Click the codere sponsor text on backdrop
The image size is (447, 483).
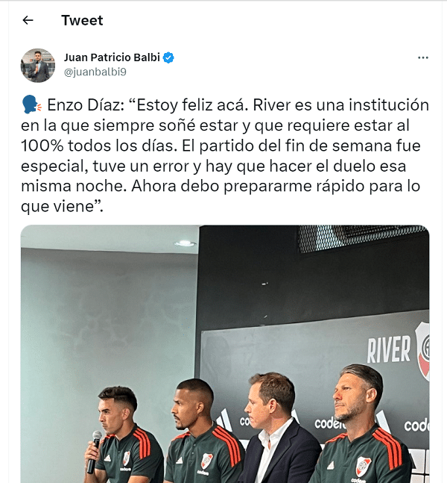click(329, 423)
